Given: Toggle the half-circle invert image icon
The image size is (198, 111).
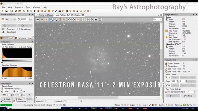Looking at the screenshot, I should click(x=88, y=19).
